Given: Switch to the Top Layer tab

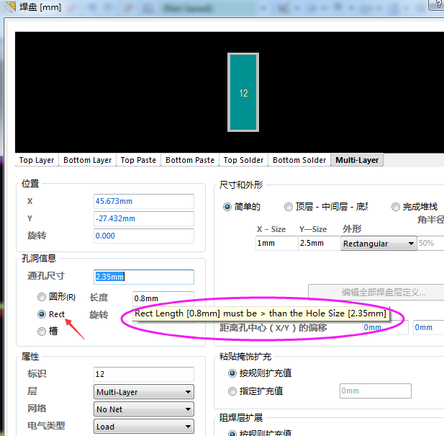Looking at the screenshot, I should [x=37, y=160].
